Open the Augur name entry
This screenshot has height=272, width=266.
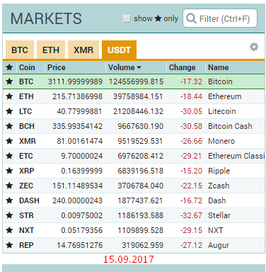click(x=219, y=245)
